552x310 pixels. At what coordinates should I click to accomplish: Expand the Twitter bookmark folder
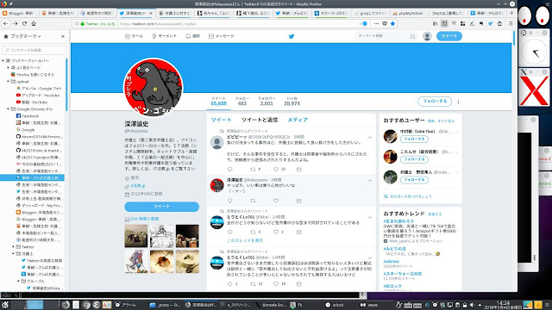click(x=14, y=247)
